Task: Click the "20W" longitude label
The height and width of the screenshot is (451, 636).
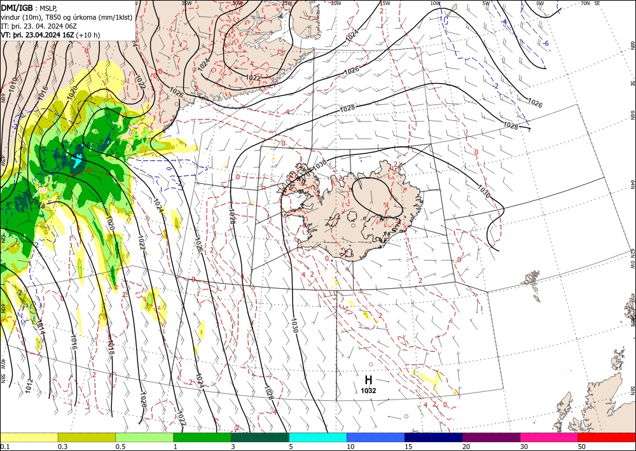Action: [336, 3]
